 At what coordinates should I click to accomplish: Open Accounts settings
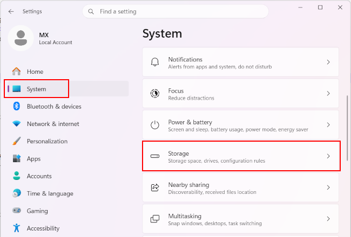[x=39, y=176]
